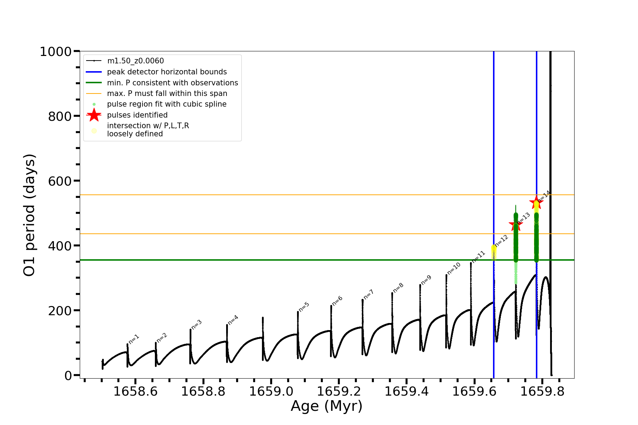
Task: Click the black line sample for m1.50_z0.0060
Action: (94, 61)
